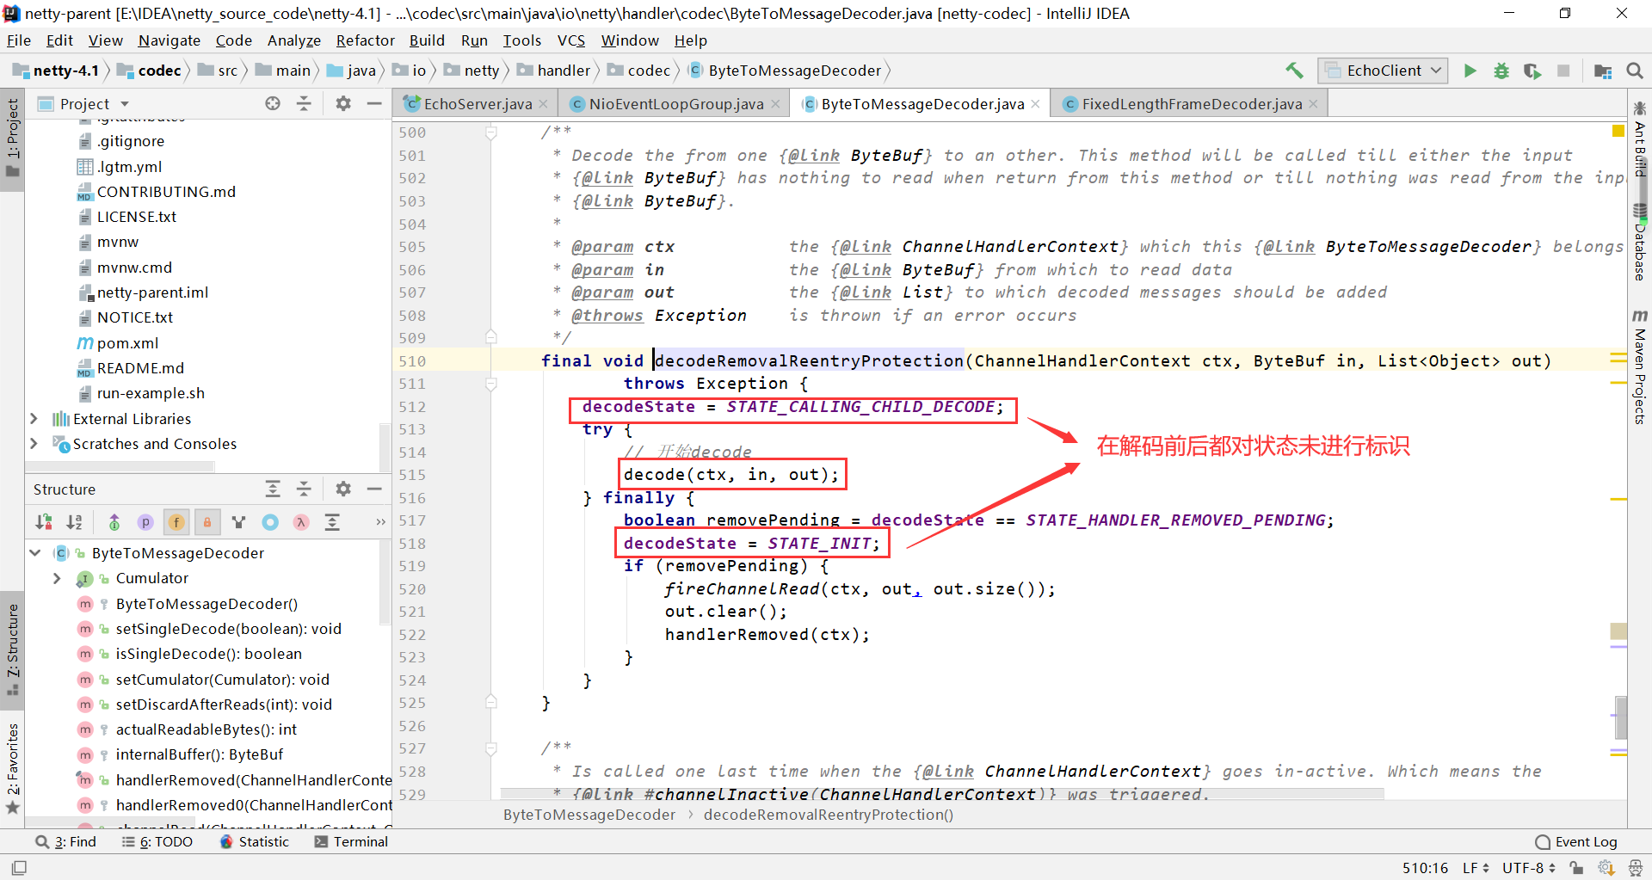Open Search Everywhere magnifier

tap(1635, 71)
